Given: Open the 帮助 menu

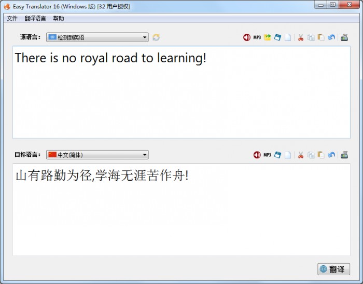Looking at the screenshot, I should (x=59, y=18).
